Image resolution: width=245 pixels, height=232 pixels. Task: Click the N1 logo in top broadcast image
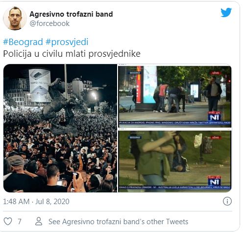coord(215,116)
